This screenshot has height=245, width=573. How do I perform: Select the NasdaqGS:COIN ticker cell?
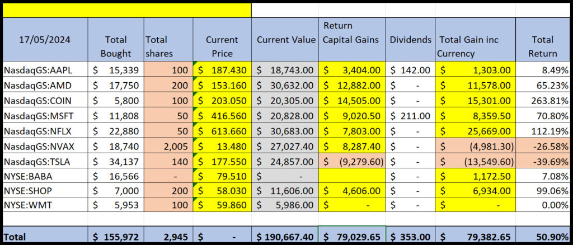tap(45, 100)
